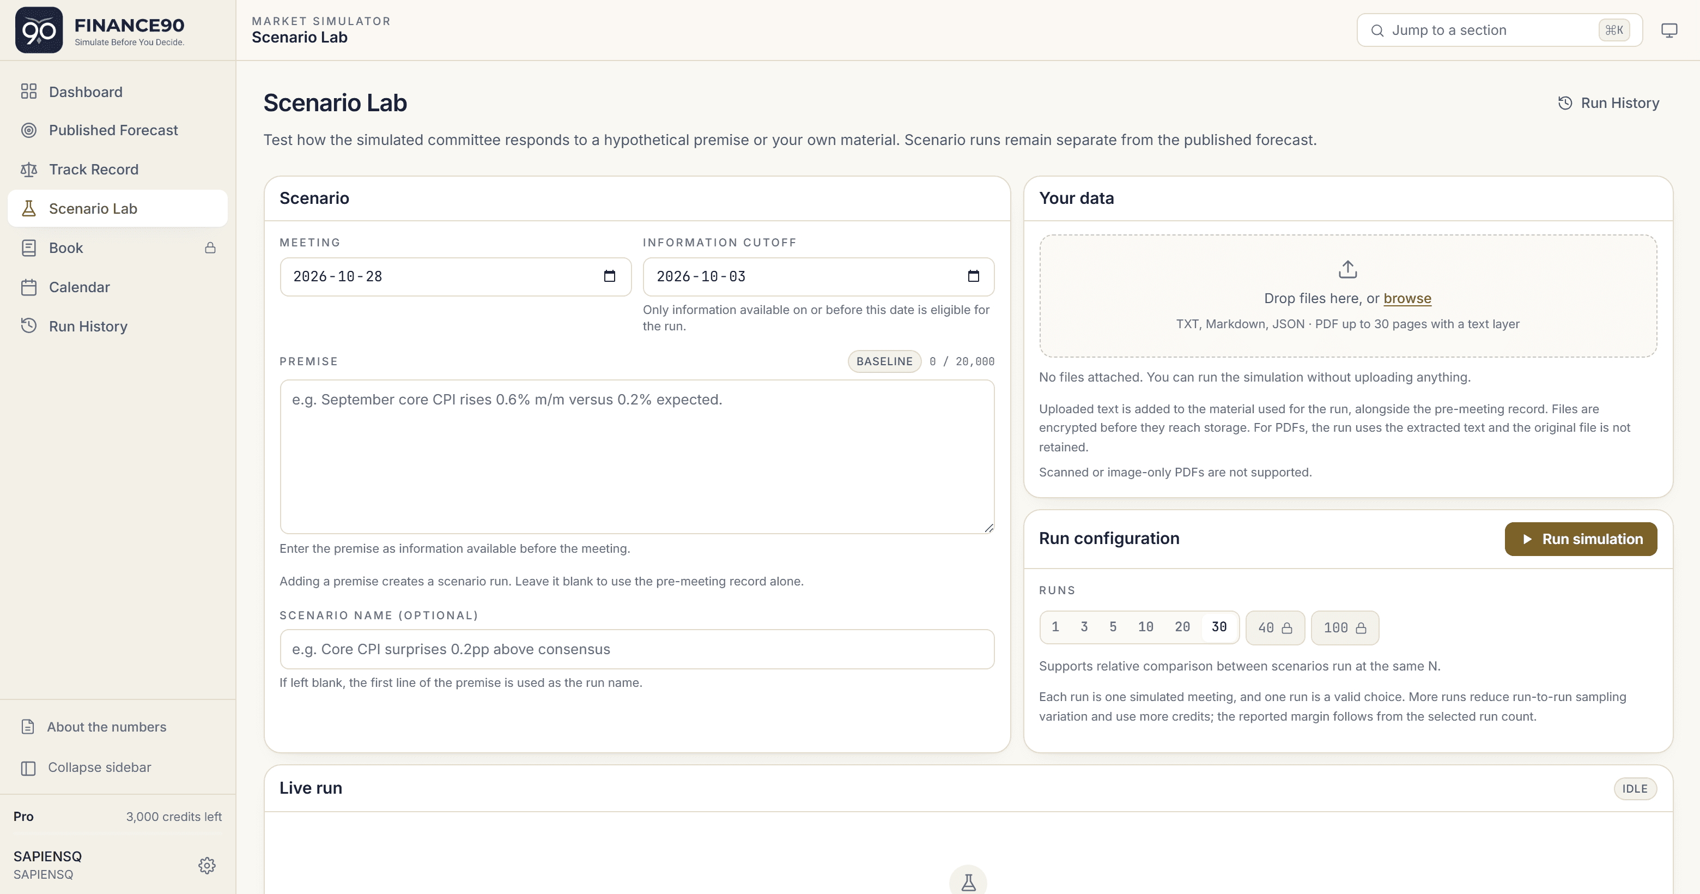
Task: Click the monitor display icon in header
Action: (1669, 31)
